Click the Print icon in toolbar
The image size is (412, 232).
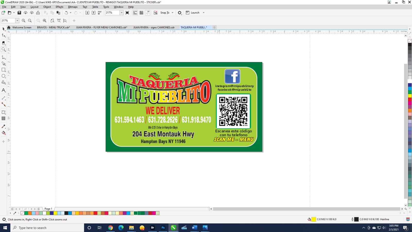38,13
